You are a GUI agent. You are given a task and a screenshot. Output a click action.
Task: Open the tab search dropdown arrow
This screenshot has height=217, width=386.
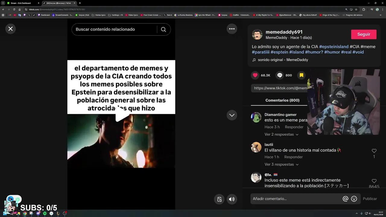[3, 3]
